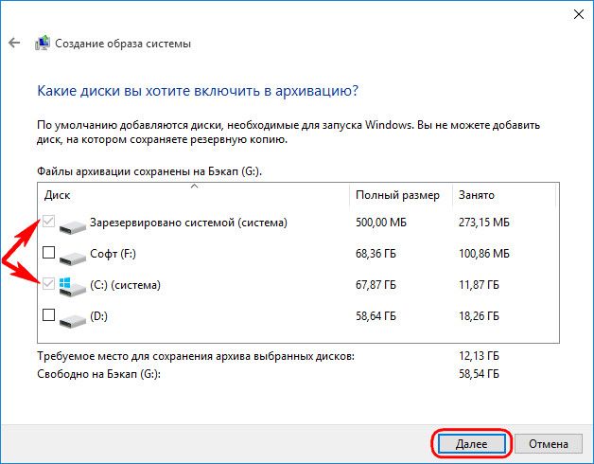Click the Требуемое место для сохранения архива label
Screen dimensions: 594x464
(196, 356)
